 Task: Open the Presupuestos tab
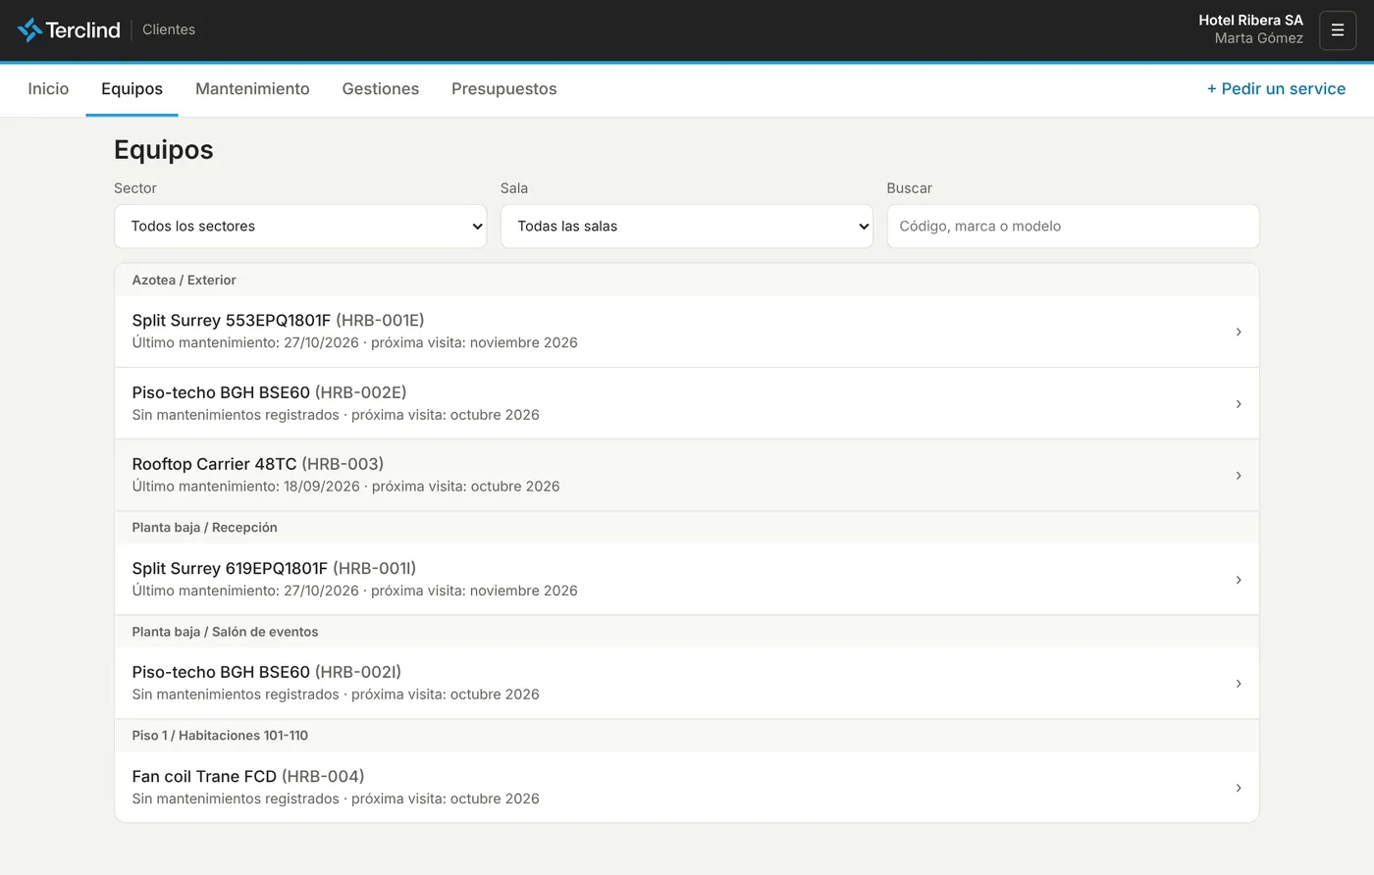coord(504,89)
